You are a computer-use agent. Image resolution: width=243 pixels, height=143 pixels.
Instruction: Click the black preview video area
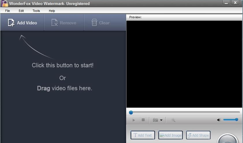point(184,64)
